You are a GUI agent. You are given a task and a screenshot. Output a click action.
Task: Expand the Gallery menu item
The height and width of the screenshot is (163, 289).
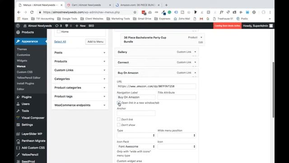[x=195, y=52]
